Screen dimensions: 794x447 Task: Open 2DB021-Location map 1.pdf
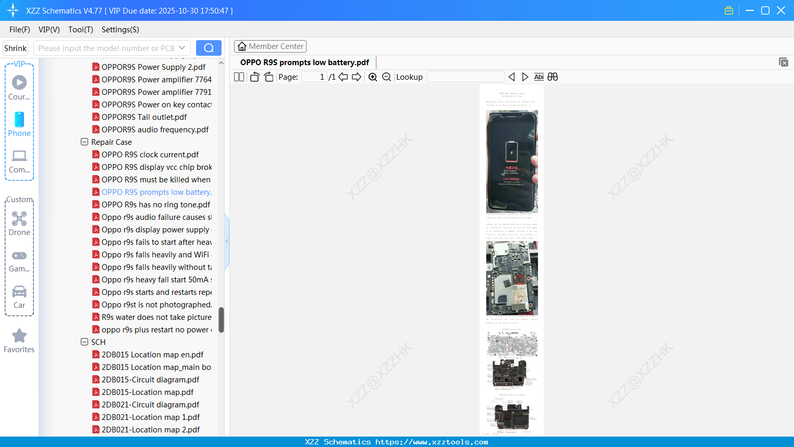coord(146,417)
